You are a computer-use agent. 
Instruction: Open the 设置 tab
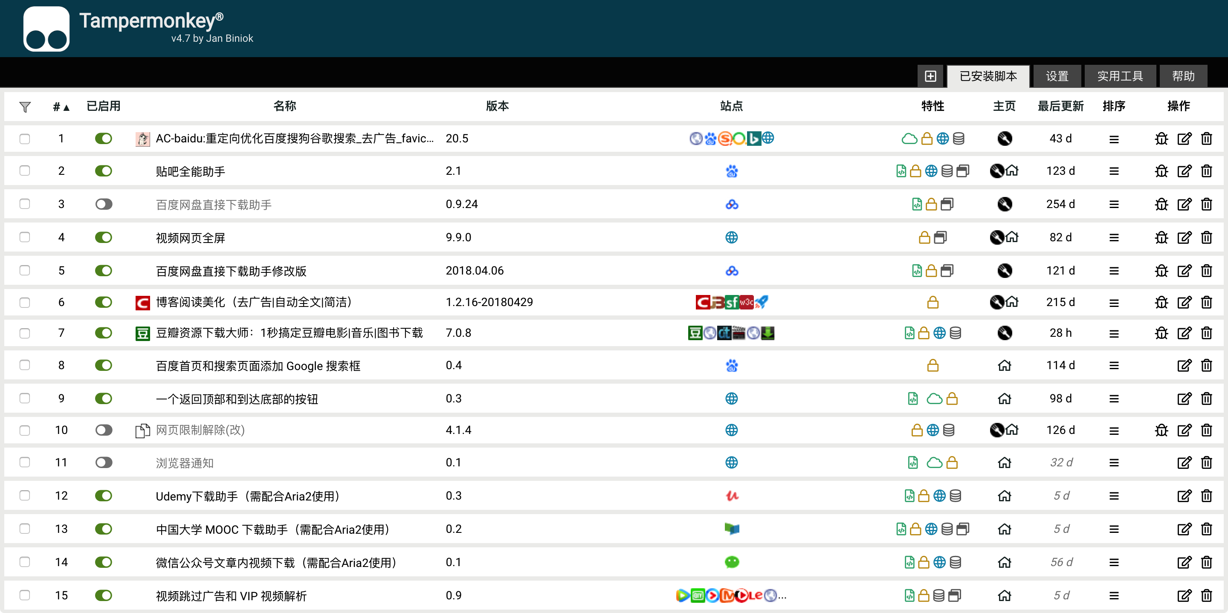[1057, 76]
